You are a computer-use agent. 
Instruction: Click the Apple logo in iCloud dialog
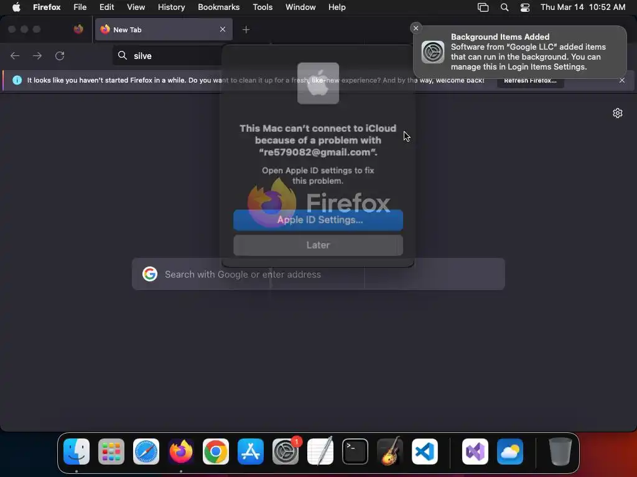click(x=318, y=83)
